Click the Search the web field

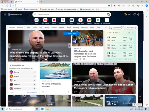pyautogui.click(x=72, y=15)
